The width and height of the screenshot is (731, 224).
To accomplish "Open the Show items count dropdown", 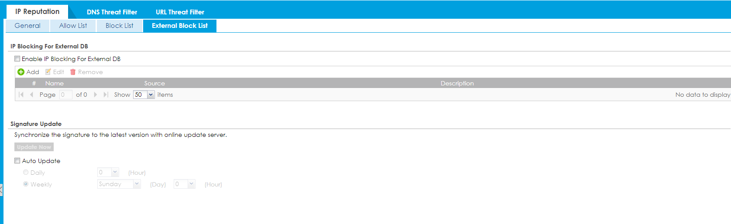I will [x=151, y=95].
